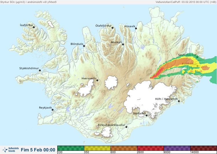This screenshot has width=217, height=154.
Task: Click the black dot marking Kirkjubæjarklaustur
Action: pyautogui.click(x=126, y=127)
